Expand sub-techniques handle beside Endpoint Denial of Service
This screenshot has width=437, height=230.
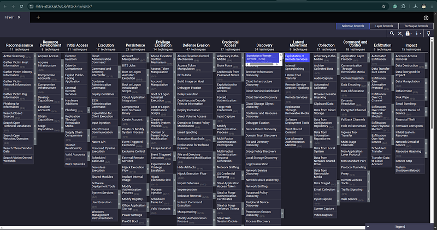426,112
